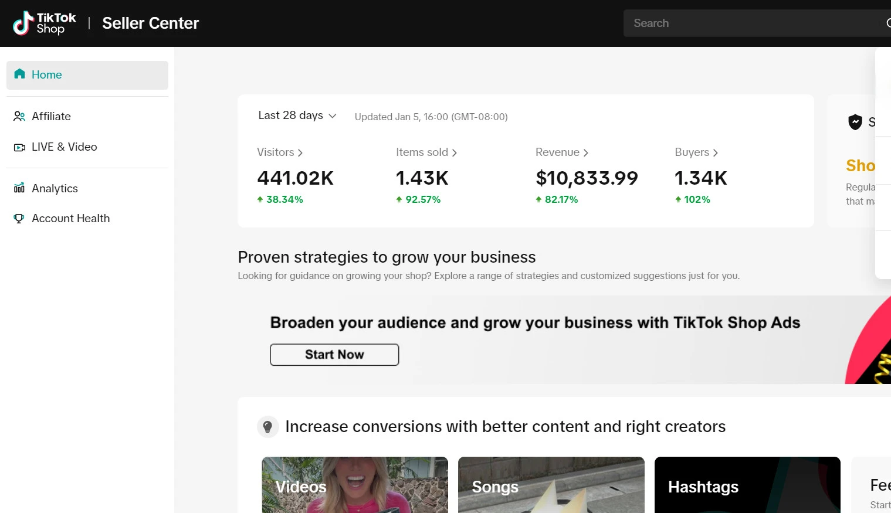
Task: Open the Home menu item
Action: coord(87,75)
